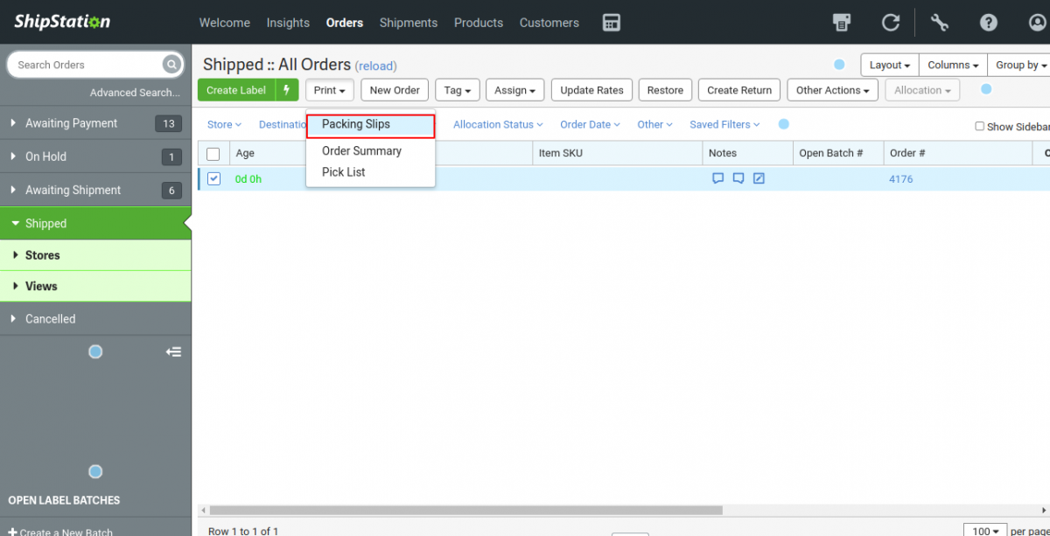Click the blue hint dot left of Layout
This screenshot has height=536, width=1050.
point(839,65)
